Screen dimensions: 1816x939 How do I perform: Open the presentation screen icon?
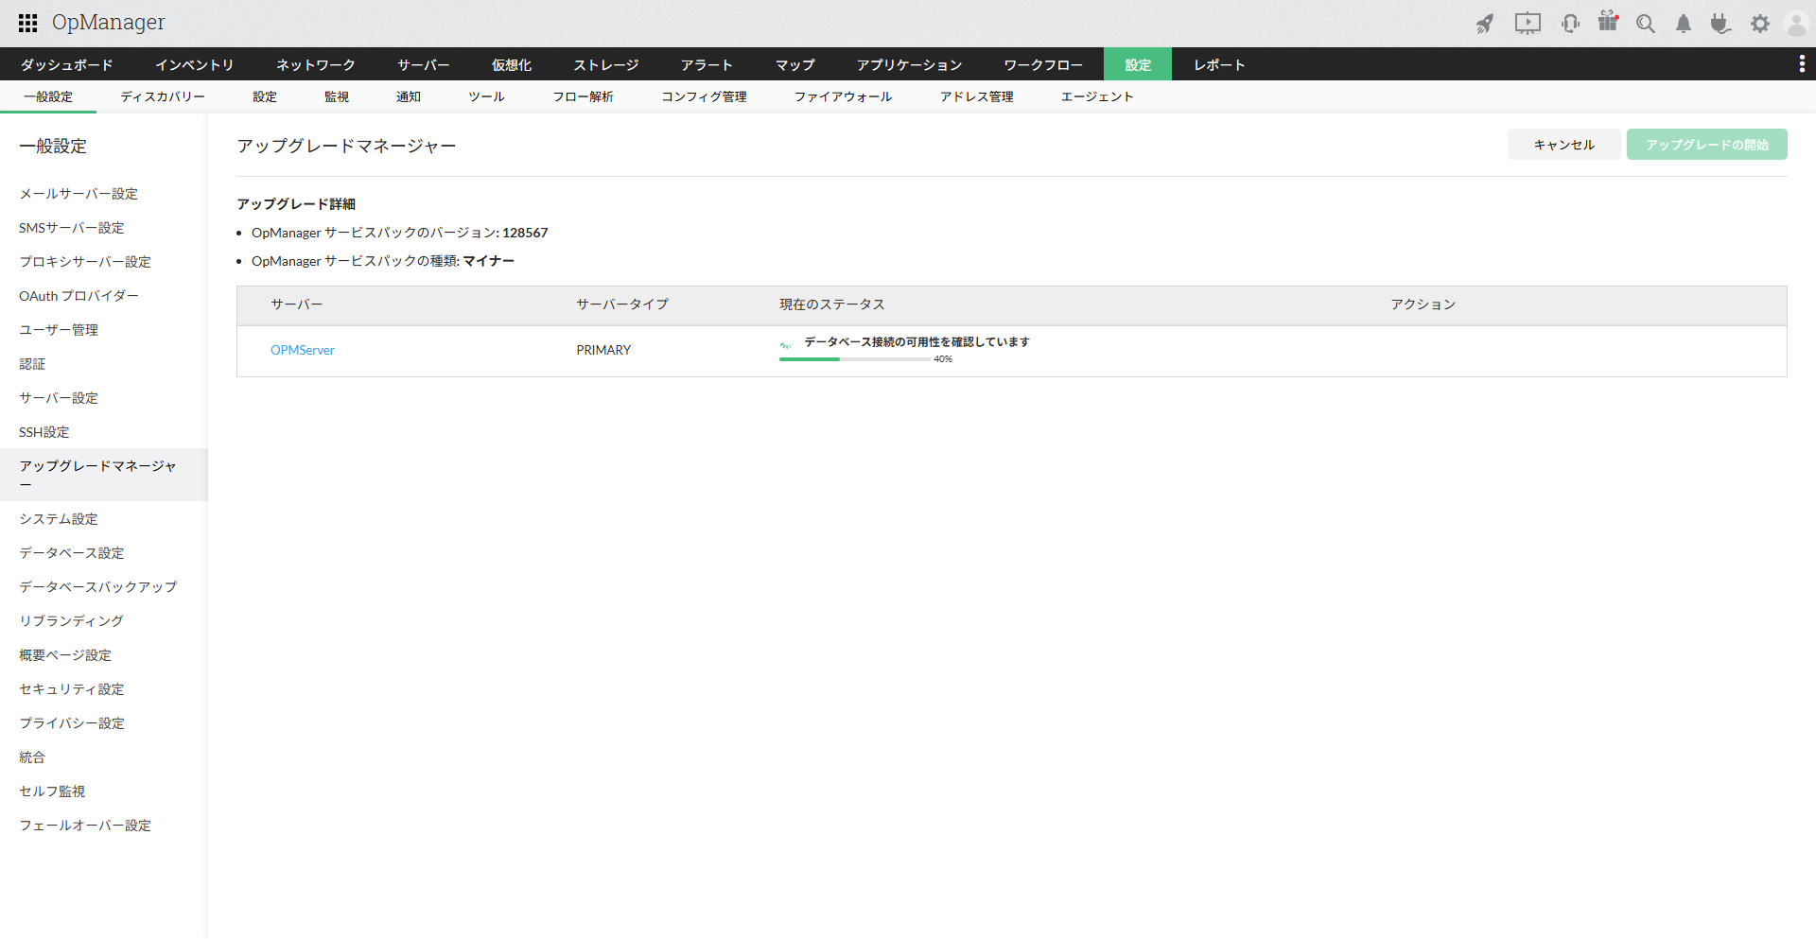pyautogui.click(x=1528, y=24)
